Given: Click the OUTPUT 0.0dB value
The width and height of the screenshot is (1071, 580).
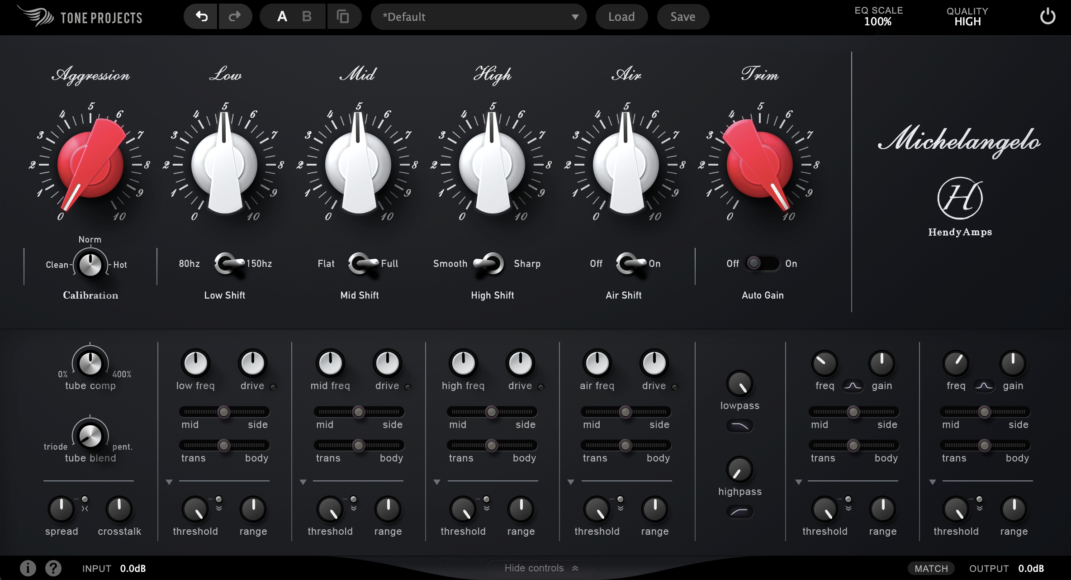Looking at the screenshot, I should coord(1031,568).
